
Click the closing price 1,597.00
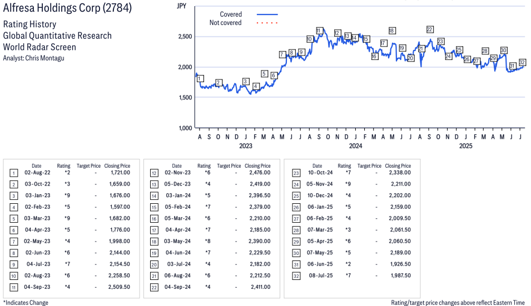click(x=120, y=207)
